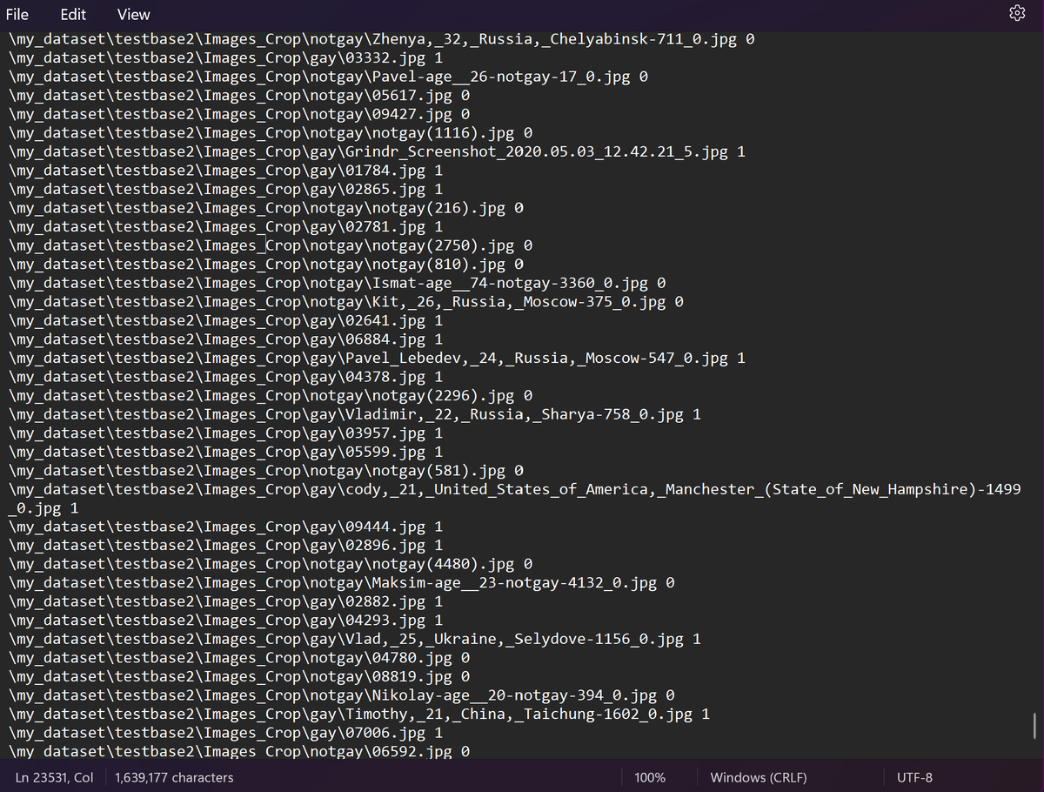
Task: Click the line containing 06884.jpg
Action: 225,339
